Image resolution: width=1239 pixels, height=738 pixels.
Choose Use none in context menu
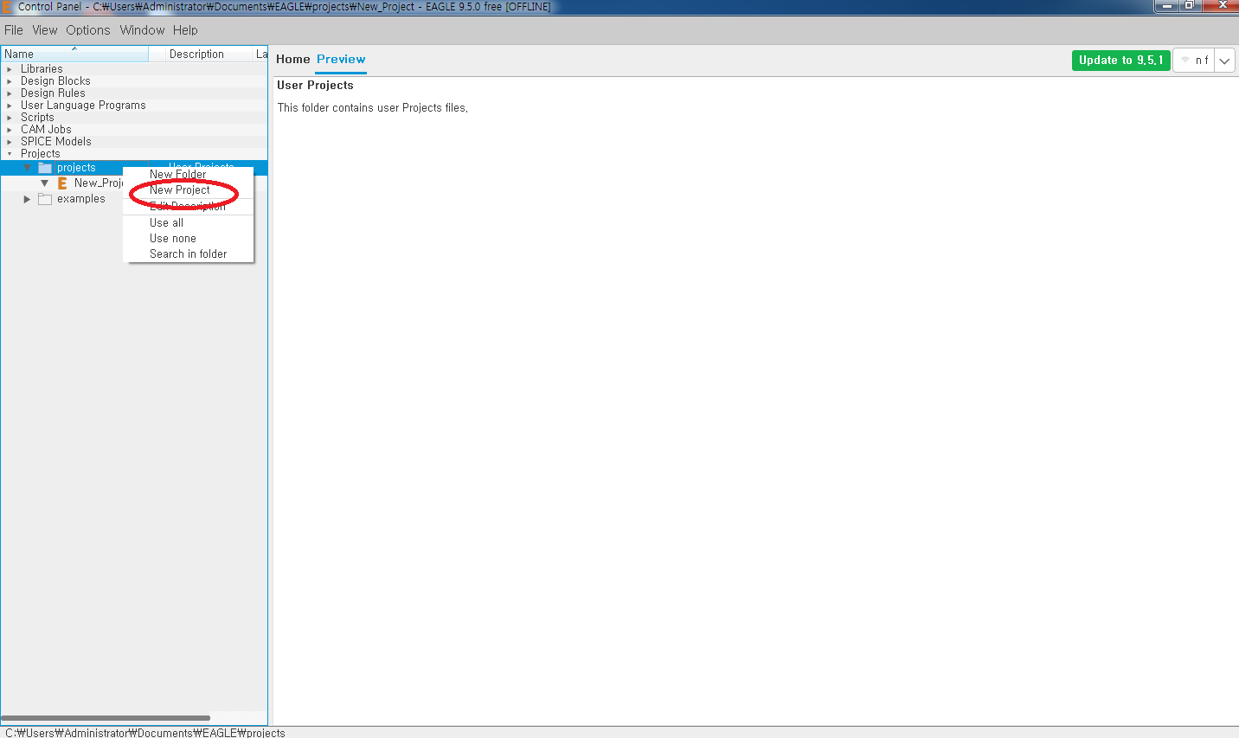[189, 239]
